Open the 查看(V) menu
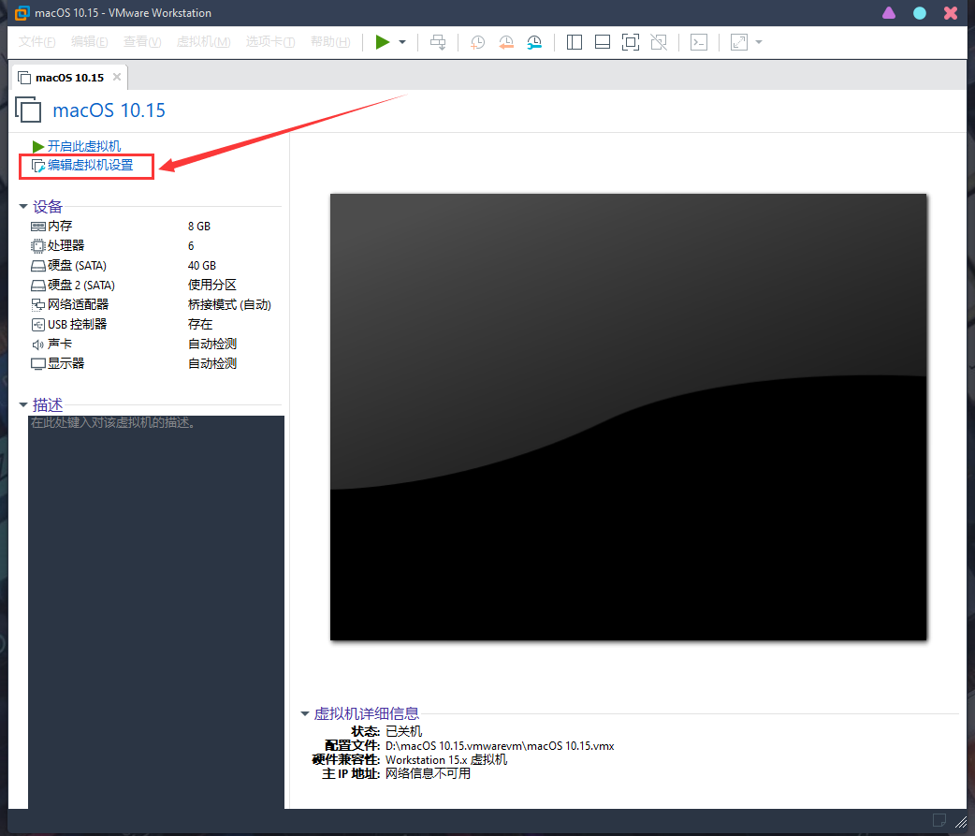Screen dimensions: 975x836 click(142, 42)
